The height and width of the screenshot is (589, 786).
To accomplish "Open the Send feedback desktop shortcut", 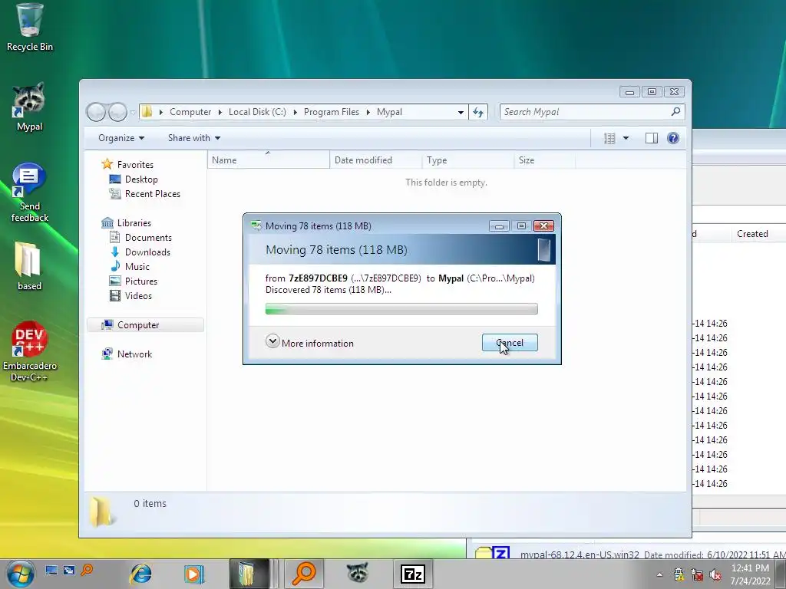I will pos(29,192).
